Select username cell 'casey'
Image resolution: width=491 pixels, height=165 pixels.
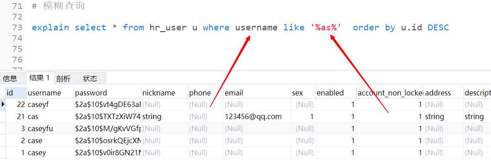pyautogui.click(x=50, y=153)
